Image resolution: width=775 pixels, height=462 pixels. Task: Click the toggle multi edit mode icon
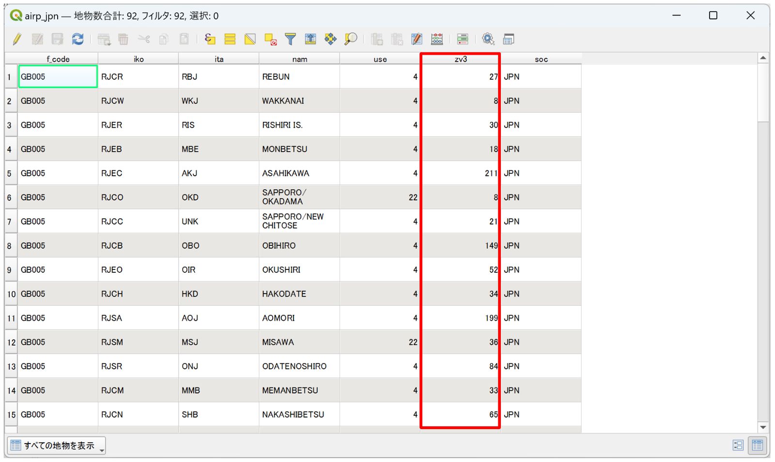point(37,39)
